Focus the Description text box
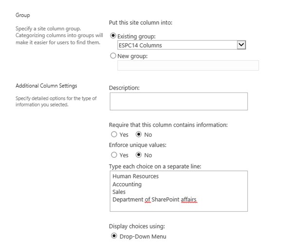 178,101
